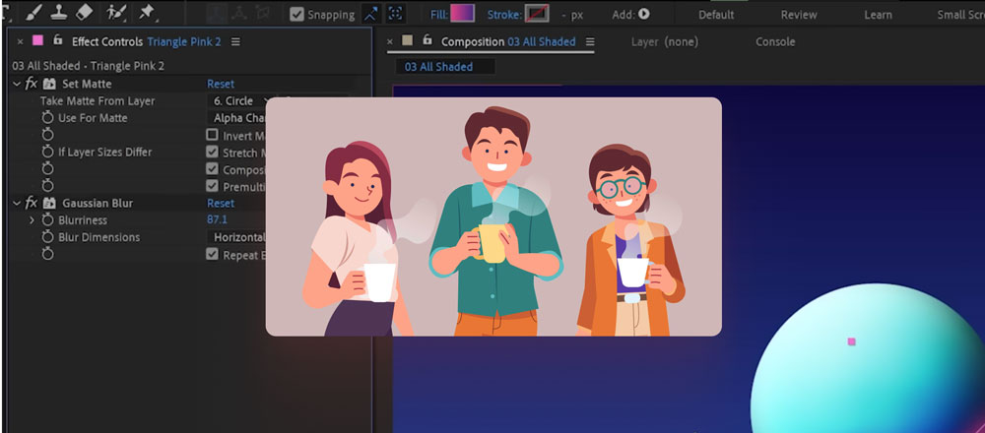Open Effect Controls panel menu icon

235,42
